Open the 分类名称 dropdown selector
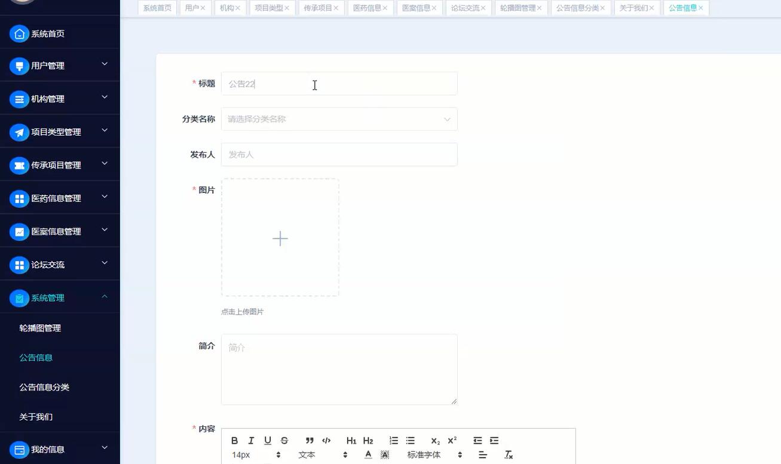This screenshot has height=464, width=781. 339,119
